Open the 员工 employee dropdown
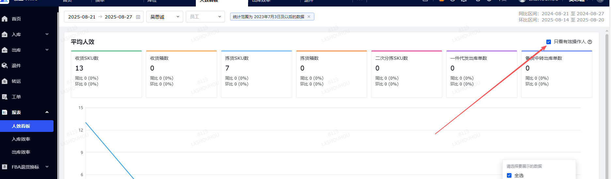Screen dimensions: 611x179 (205, 17)
